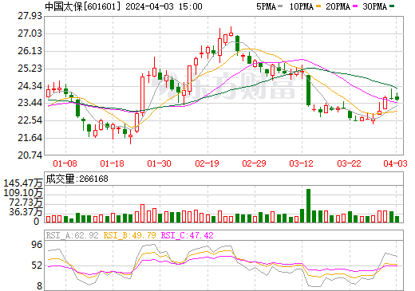Click the 04-03 date axis label
Viewport: 415px width, 291px height.
tap(395, 163)
